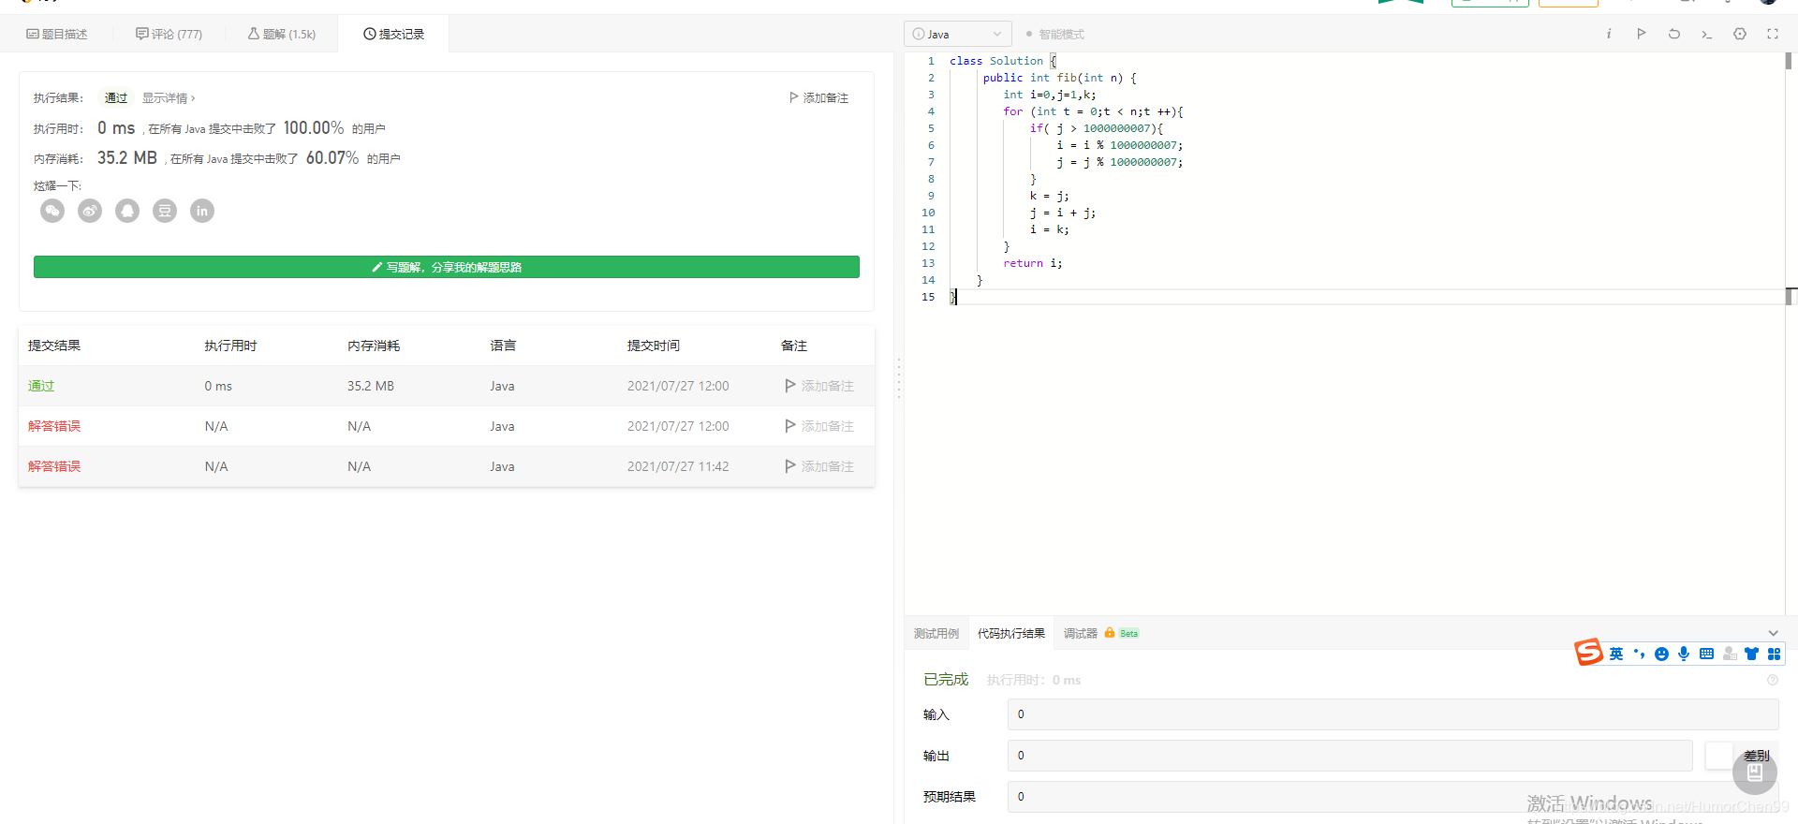Add note to 解答错误 11:42 row

coord(819,466)
